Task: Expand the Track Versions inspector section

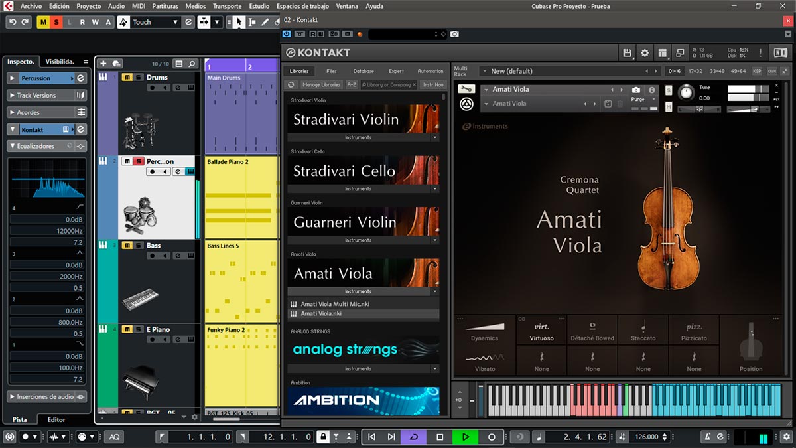Action: (x=13, y=96)
